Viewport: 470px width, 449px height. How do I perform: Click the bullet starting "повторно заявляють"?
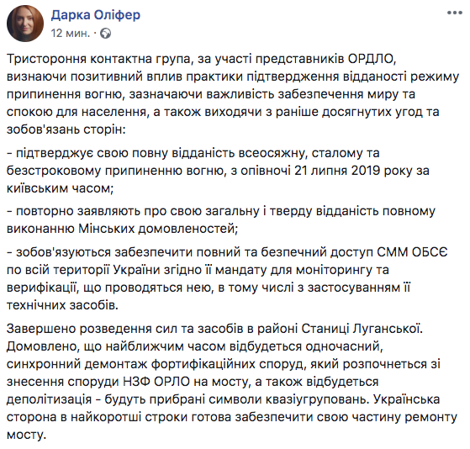pos(221,219)
